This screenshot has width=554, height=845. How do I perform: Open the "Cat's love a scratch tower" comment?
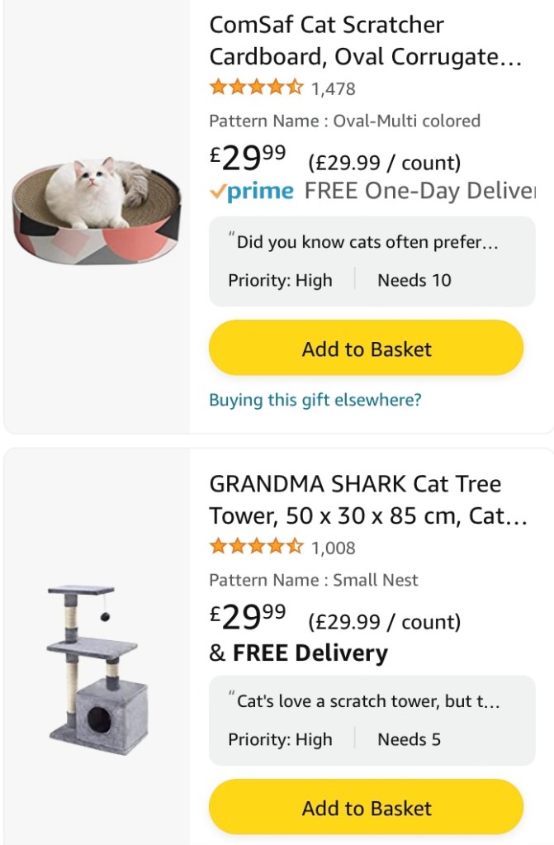click(368, 701)
